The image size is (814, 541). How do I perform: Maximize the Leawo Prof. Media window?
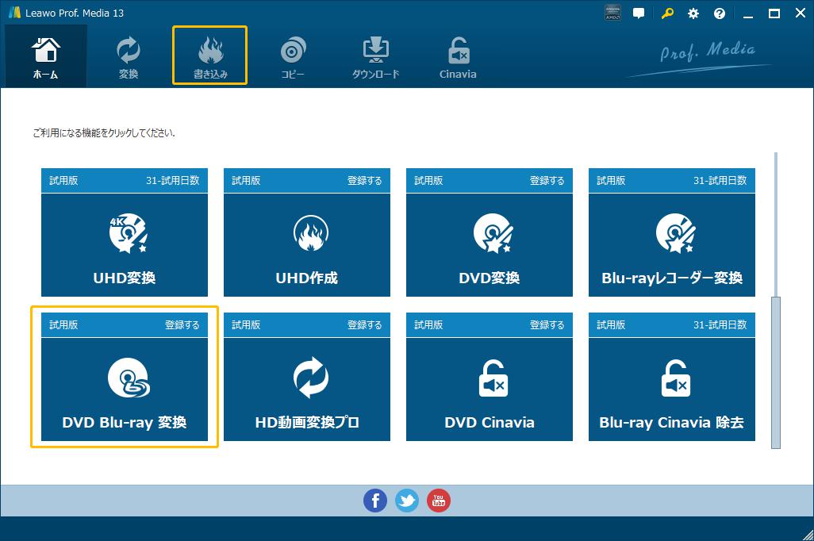coord(774,13)
